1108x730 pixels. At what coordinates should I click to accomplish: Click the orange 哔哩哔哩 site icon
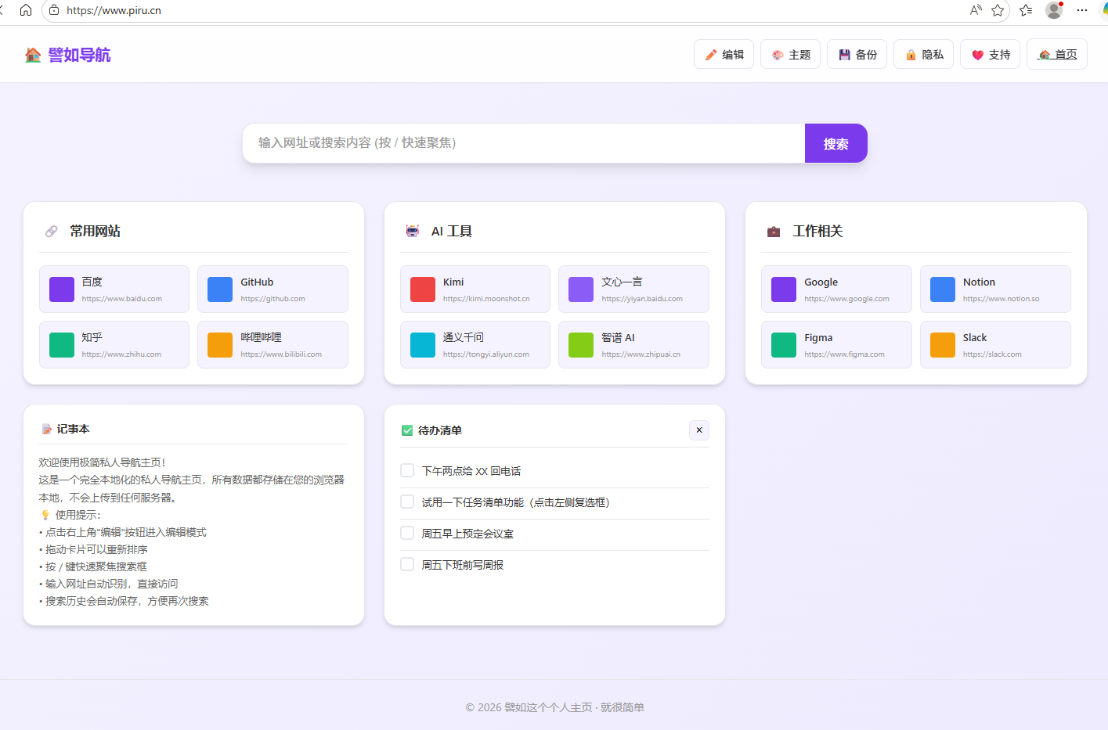[220, 345]
